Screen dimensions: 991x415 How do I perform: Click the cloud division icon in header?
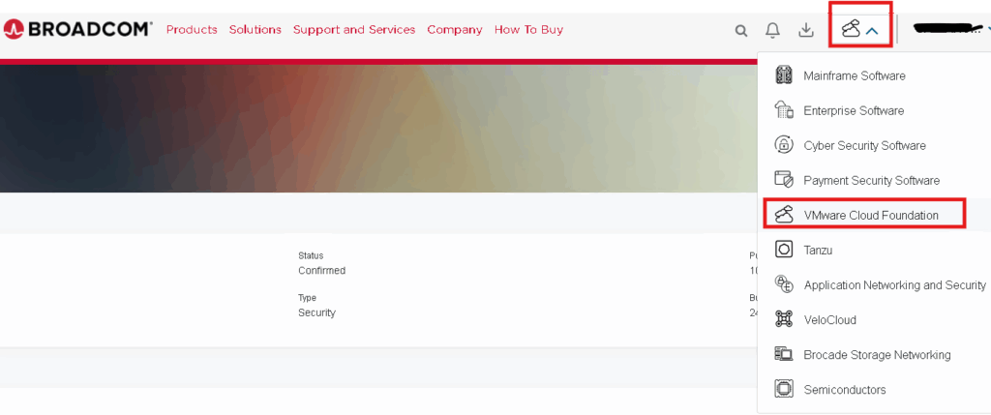851,28
